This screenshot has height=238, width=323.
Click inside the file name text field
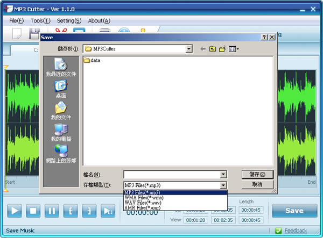pos(172,175)
